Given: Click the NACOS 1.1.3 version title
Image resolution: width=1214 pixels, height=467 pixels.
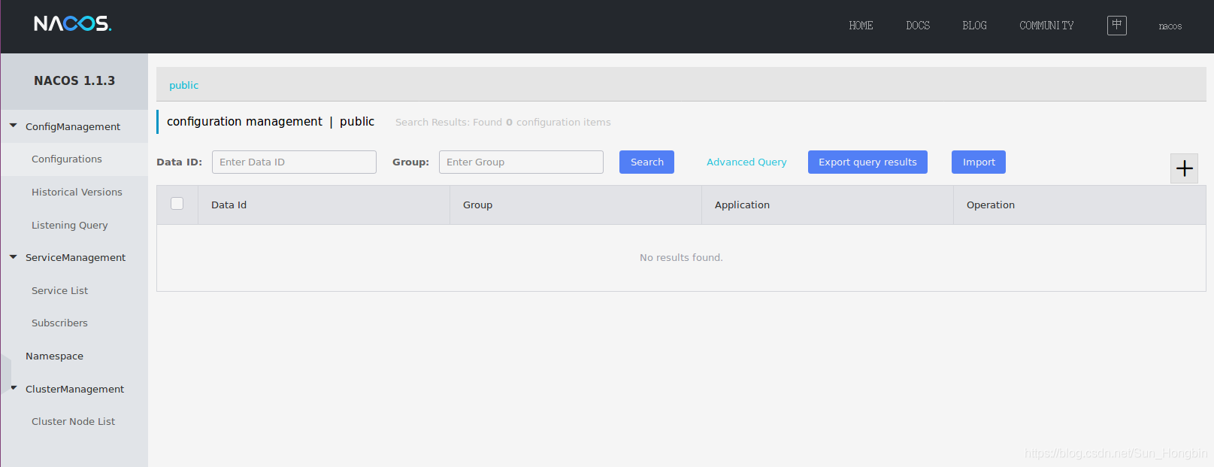Looking at the screenshot, I should (x=74, y=80).
